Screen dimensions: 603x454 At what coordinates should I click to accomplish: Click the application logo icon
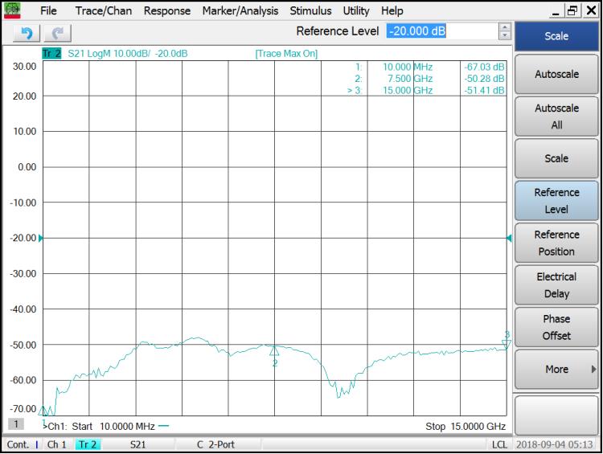coord(12,10)
